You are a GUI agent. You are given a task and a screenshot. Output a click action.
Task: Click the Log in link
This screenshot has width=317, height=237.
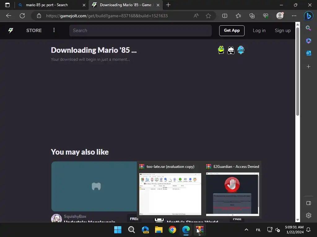point(259,31)
